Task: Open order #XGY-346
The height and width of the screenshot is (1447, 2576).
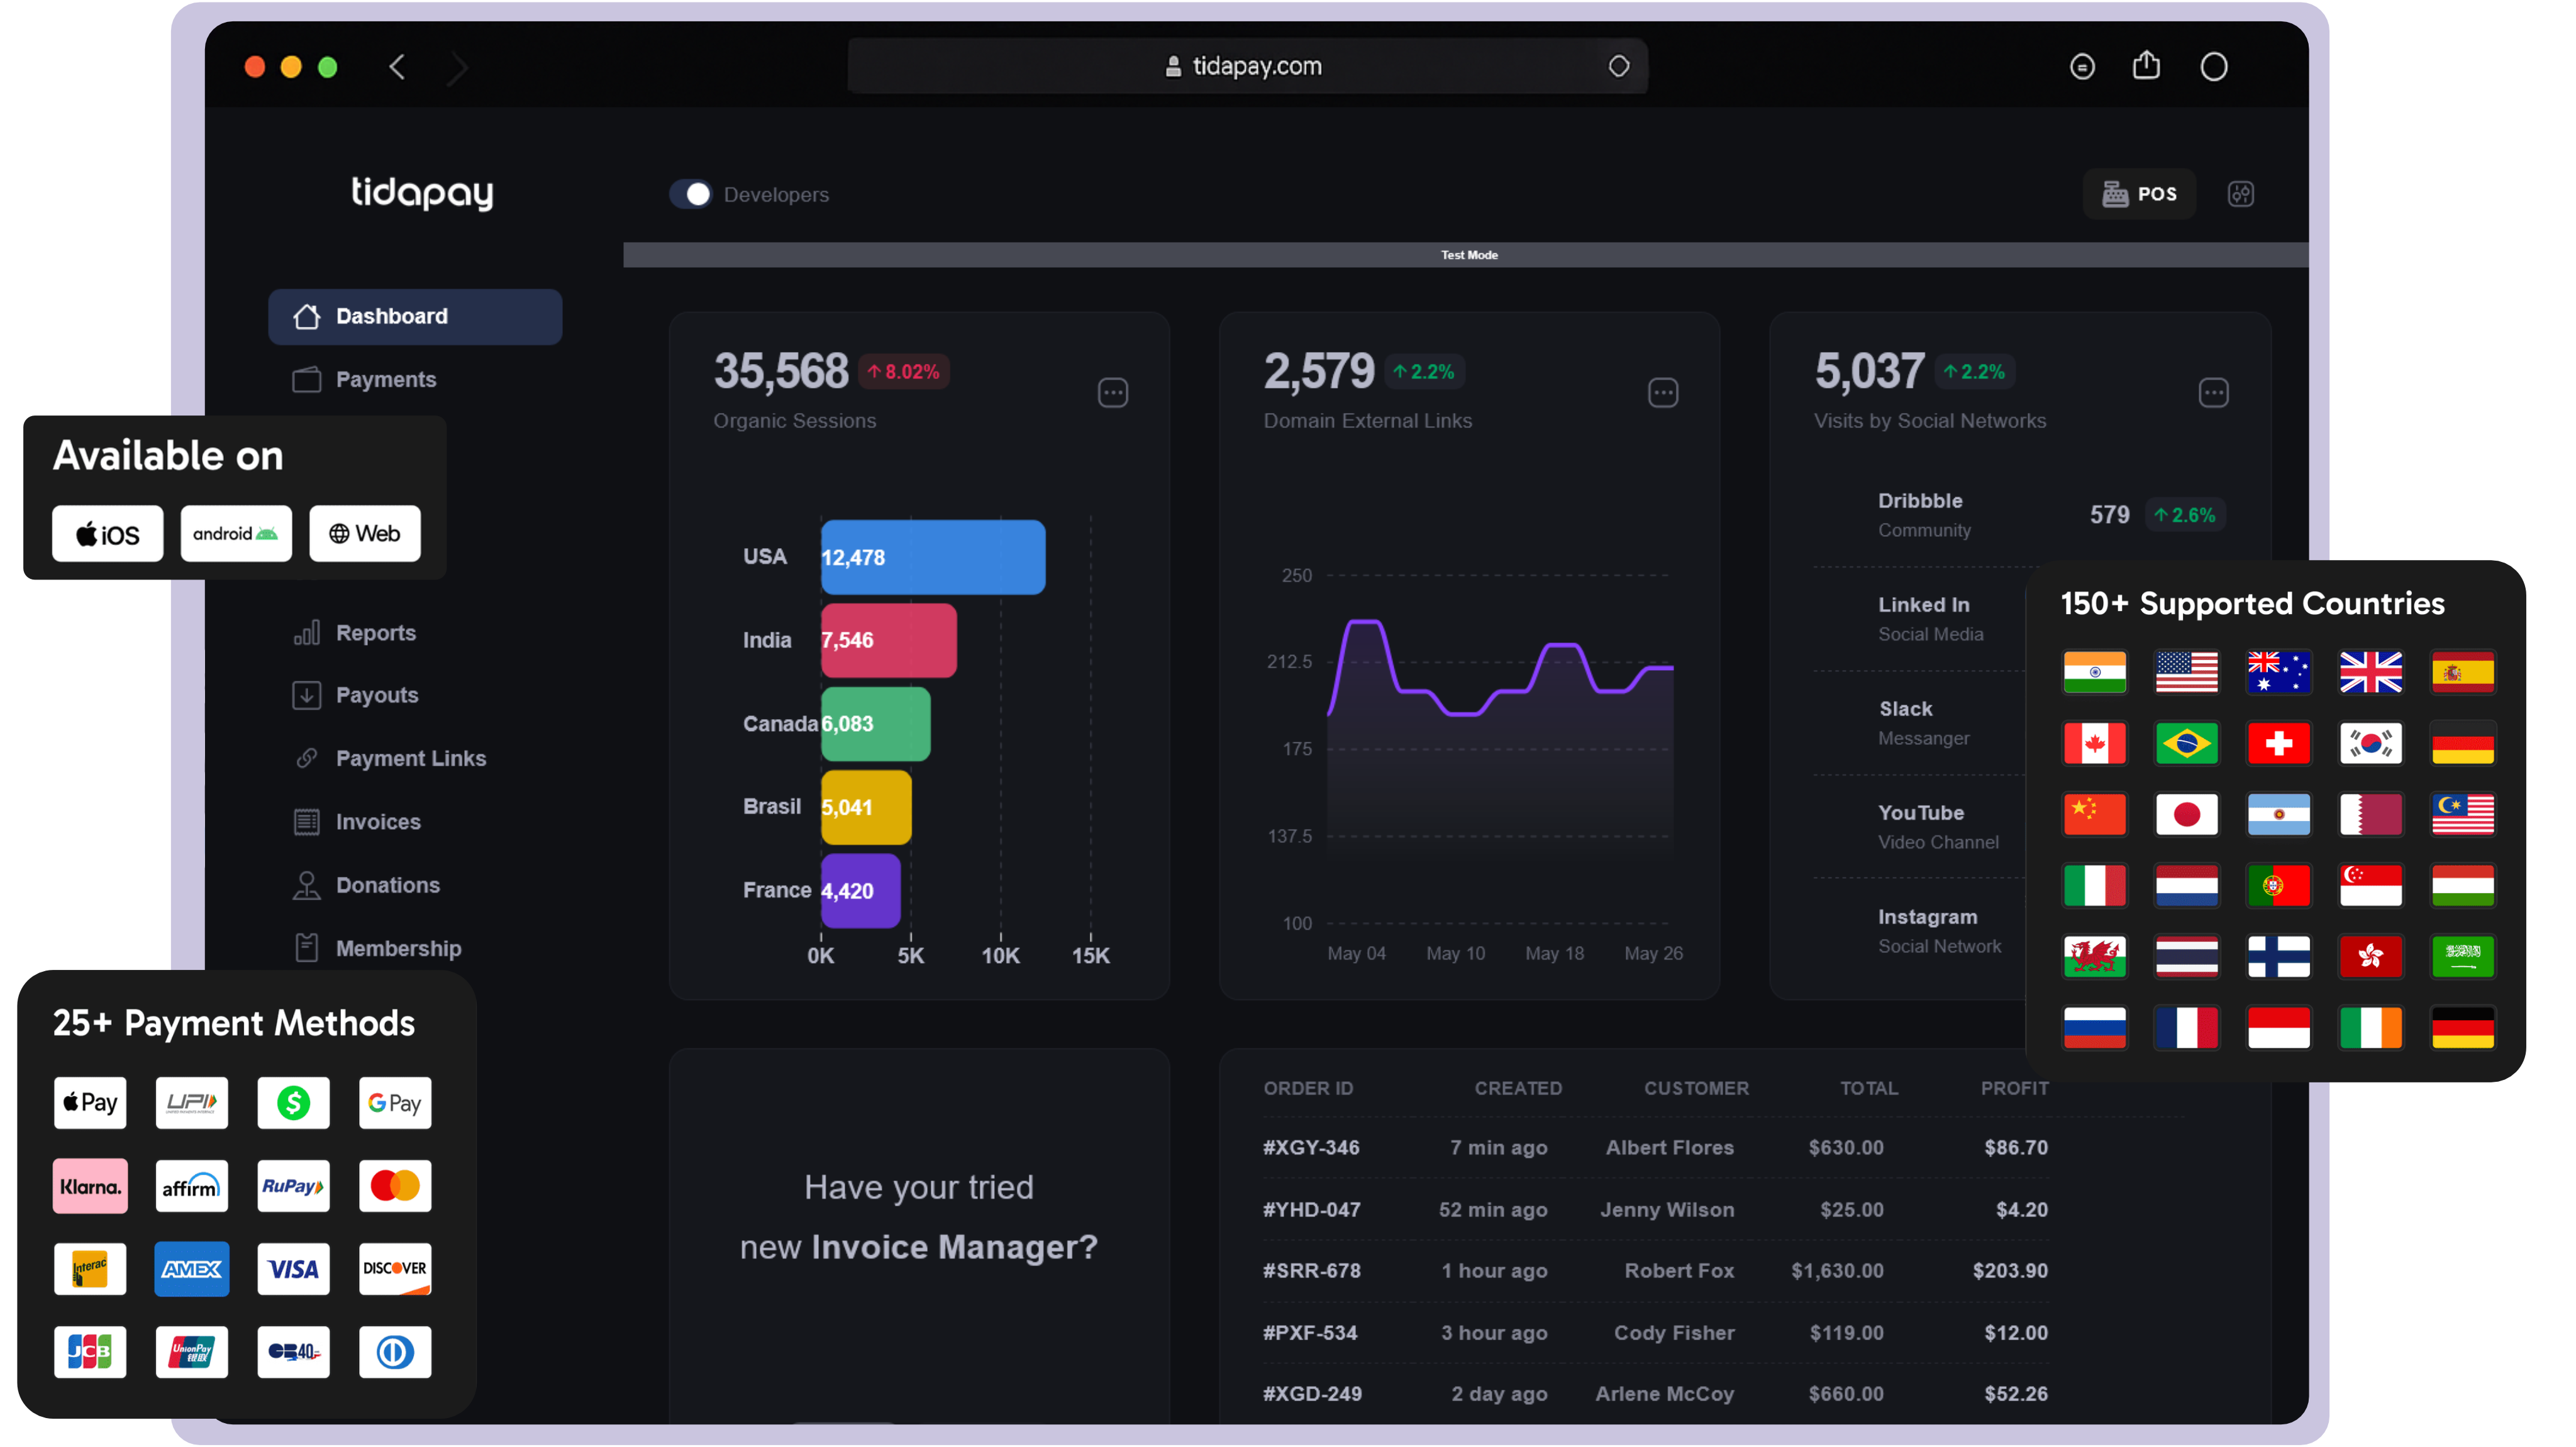Action: pyautogui.click(x=1311, y=1147)
